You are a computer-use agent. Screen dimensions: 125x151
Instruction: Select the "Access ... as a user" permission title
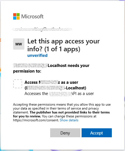click(x=51, y=82)
